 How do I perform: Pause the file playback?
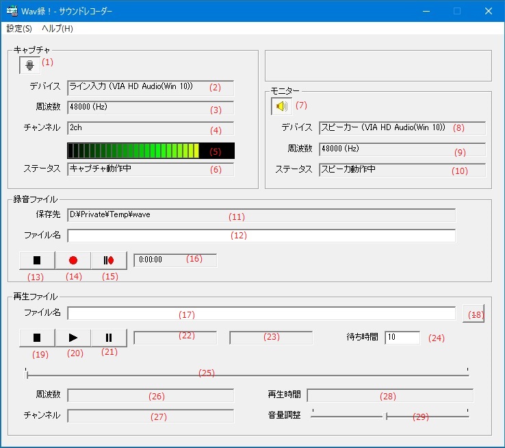109,338
